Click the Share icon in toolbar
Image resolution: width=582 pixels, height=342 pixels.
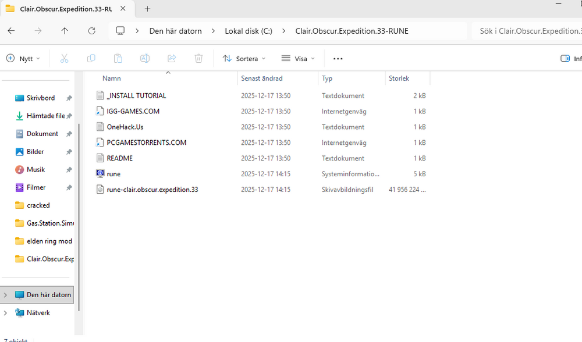[x=172, y=58]
